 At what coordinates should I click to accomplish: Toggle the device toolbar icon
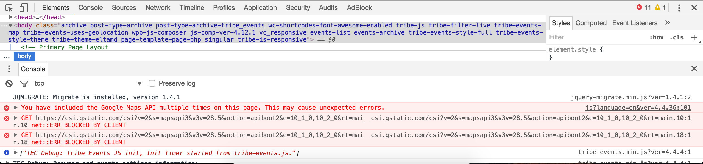click(x=24, y=8)
